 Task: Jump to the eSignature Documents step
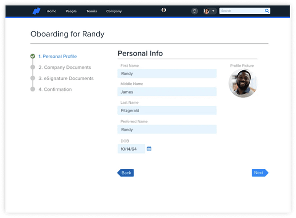click(66, 78)
